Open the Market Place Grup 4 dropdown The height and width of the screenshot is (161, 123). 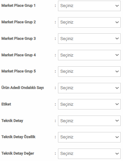89,55
